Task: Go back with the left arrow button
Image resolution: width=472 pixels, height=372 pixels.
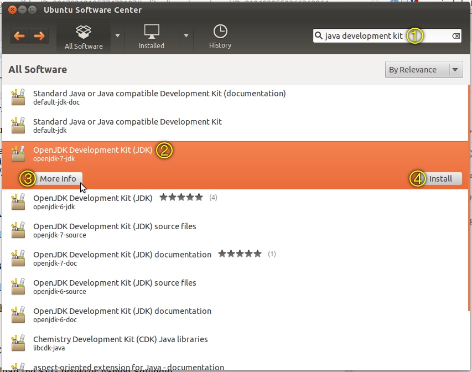Action: coord(19,36)
